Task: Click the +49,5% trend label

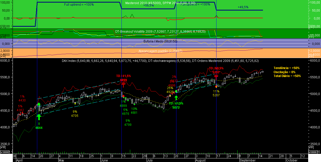Action: click(x=243, y=7)
